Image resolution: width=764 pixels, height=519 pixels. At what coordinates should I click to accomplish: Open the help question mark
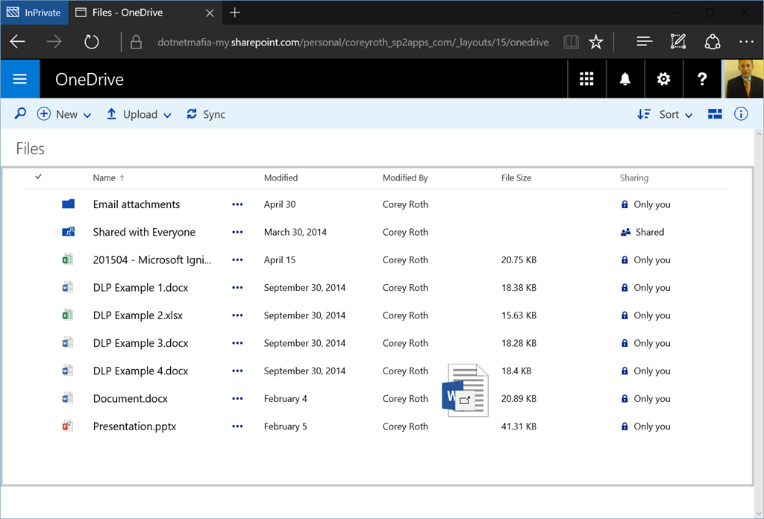(x=702, y=79)
